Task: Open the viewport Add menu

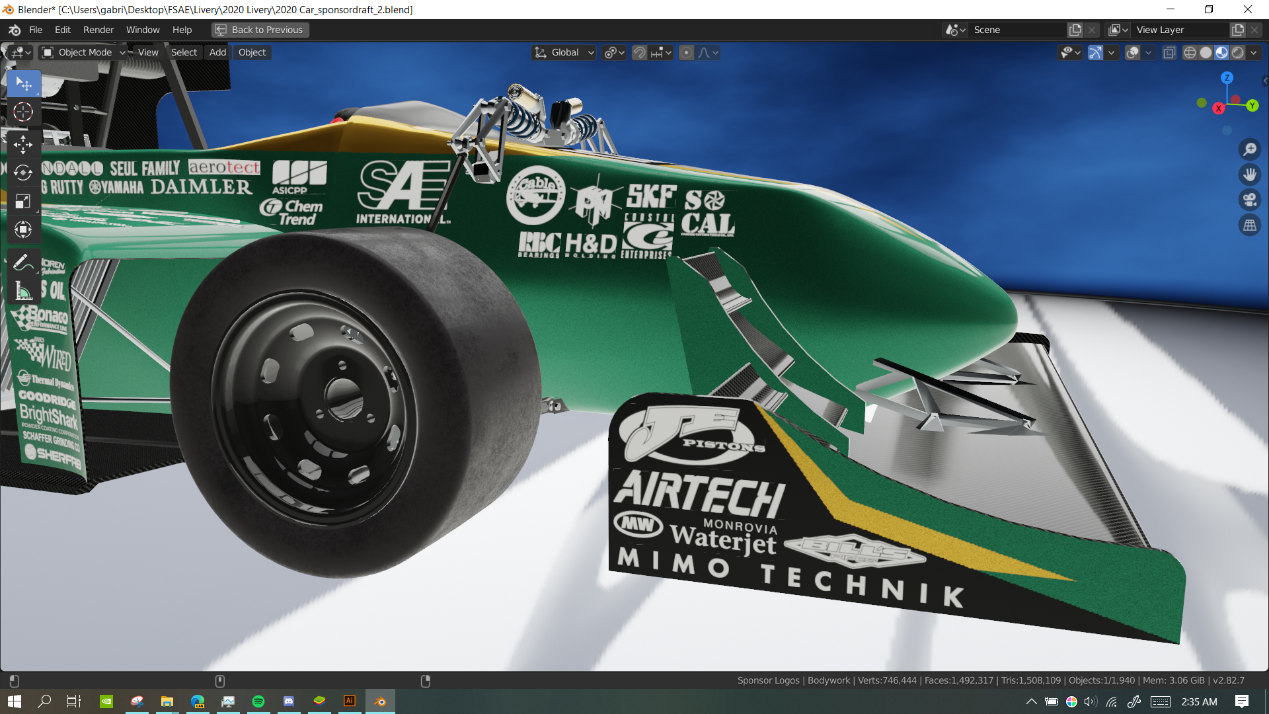Action: click(x=217, y=53)
